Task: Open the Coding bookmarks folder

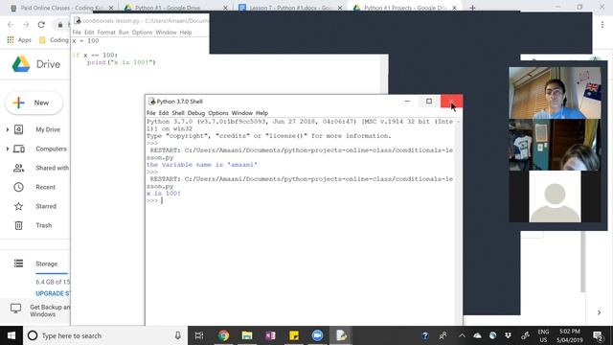Action: [54, 40]
